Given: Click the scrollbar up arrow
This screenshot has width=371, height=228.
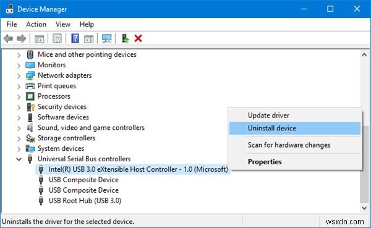Looking at the screenshot, I should coord(364,55).
